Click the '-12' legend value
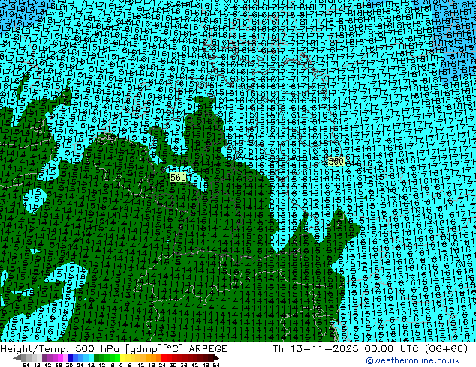Image resolution: width=476 pixels, height=367 pixels. click(x=100, y=365)
